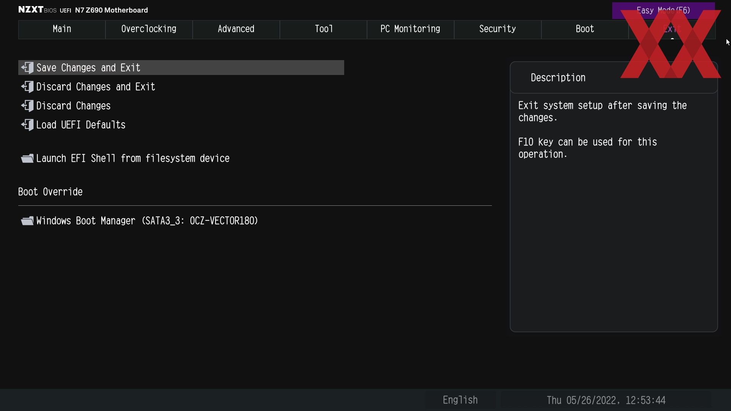Click the NZXT BIOS logo
The image size is (731, 411).
click(37, 10)
